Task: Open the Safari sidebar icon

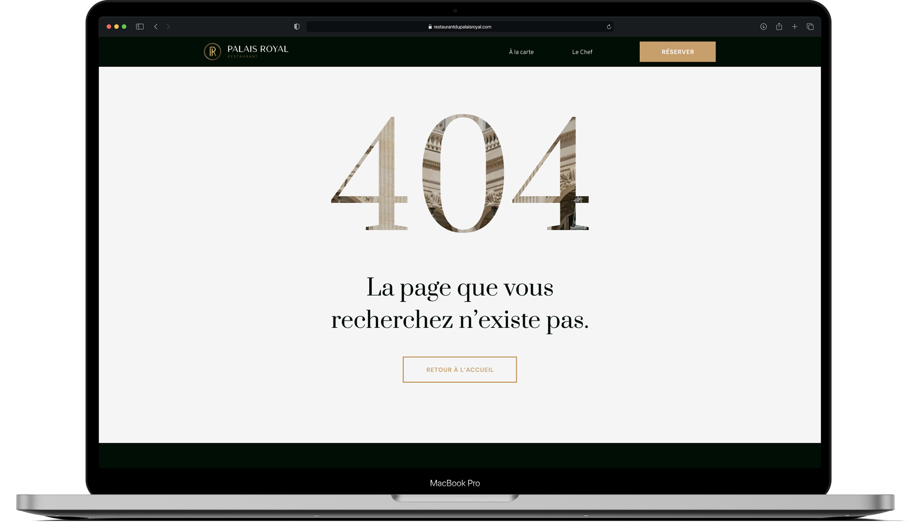Action: [x=139, y=27]
